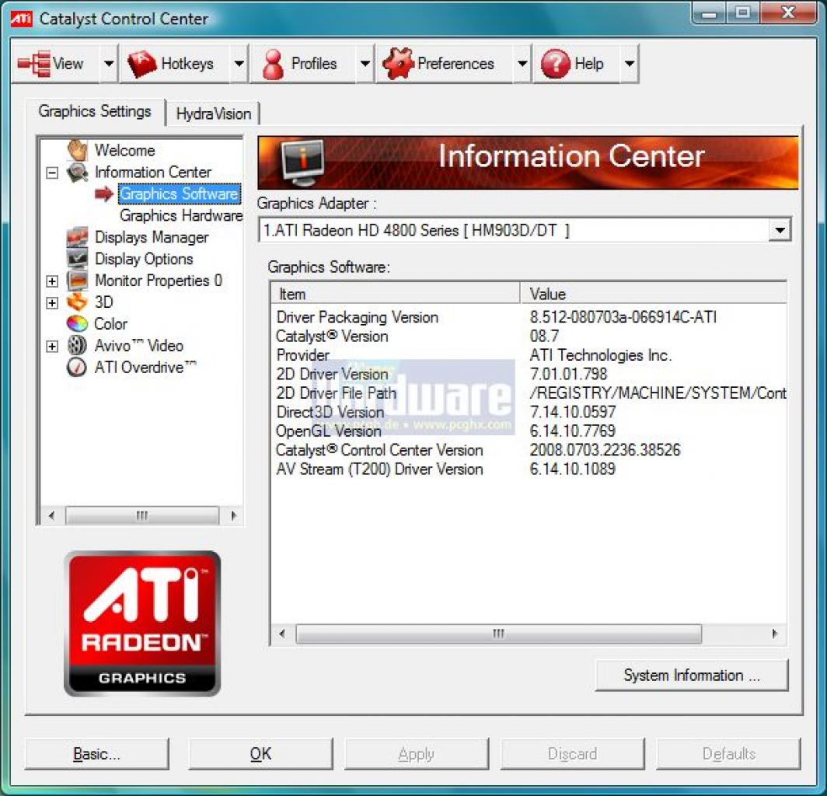Click the Information Center tree icon
This screenshot has width=827, height=796.
coord(77,172)
